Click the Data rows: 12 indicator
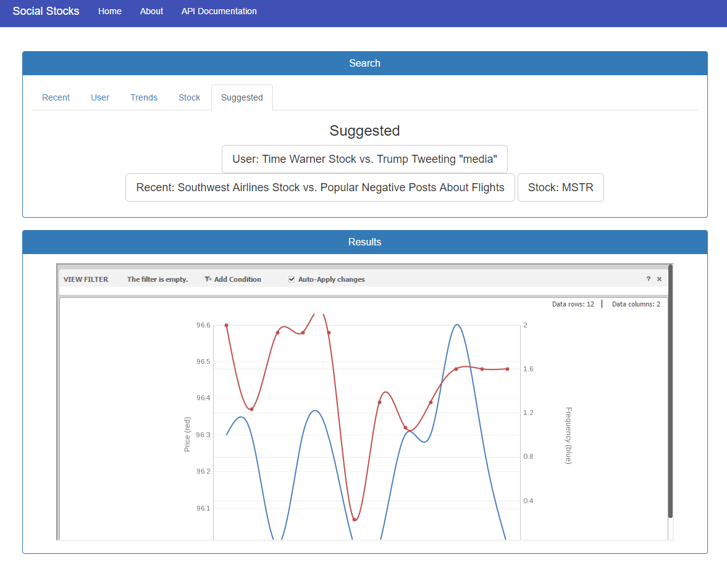Image resolution: width=727 pixels, height=576 pixels. [573, 304]
